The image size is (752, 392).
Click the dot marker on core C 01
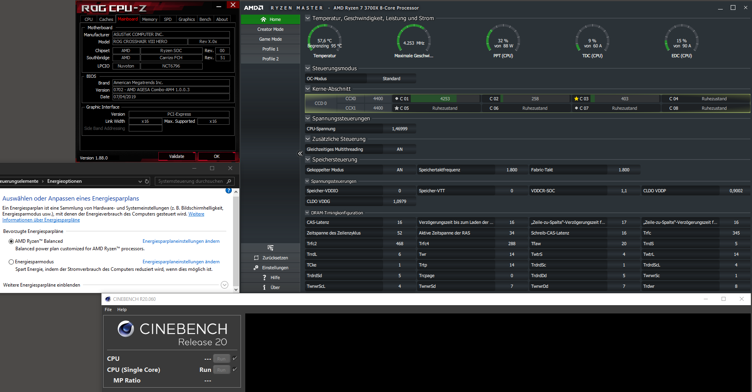[397, 99]
